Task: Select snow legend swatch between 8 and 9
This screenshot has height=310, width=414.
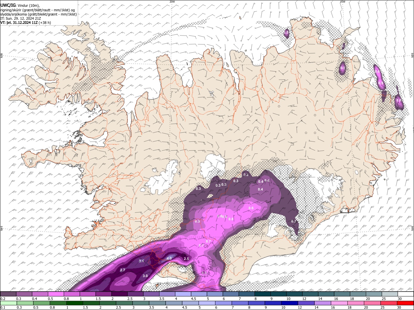Action: pos(262,294)
